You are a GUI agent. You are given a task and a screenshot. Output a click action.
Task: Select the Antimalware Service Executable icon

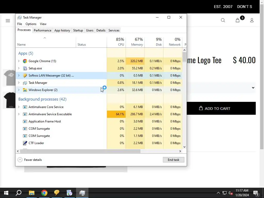(25, 114)
